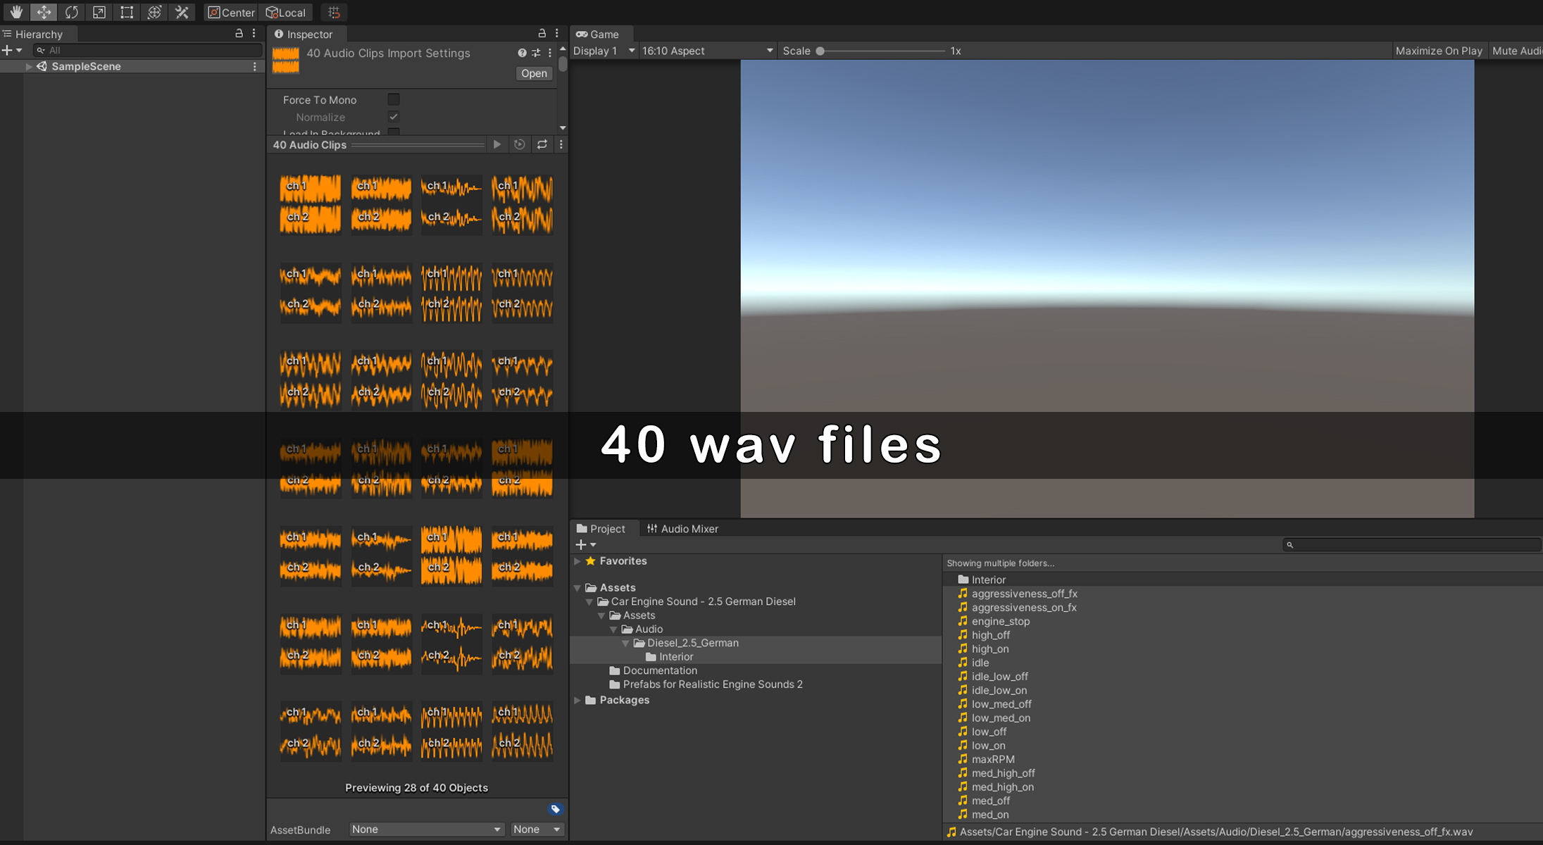Viewport: 1543px width, 845px height.
Task: Switch to the Audio Mixer tab
Action: click(x=682, y=529)
